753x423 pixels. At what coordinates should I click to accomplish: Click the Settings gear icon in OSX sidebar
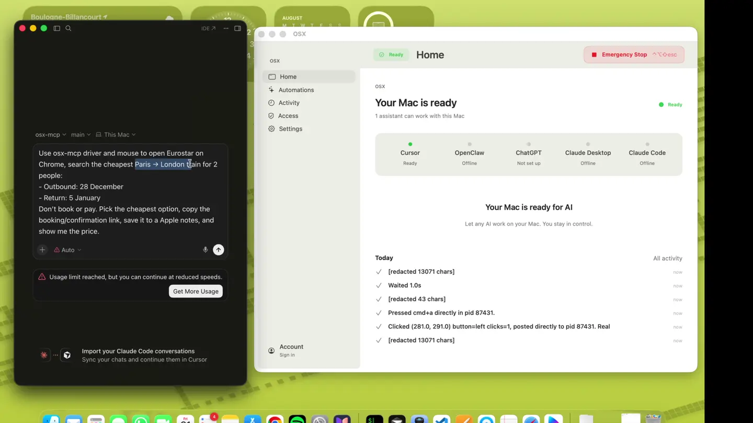coord(271,128)
